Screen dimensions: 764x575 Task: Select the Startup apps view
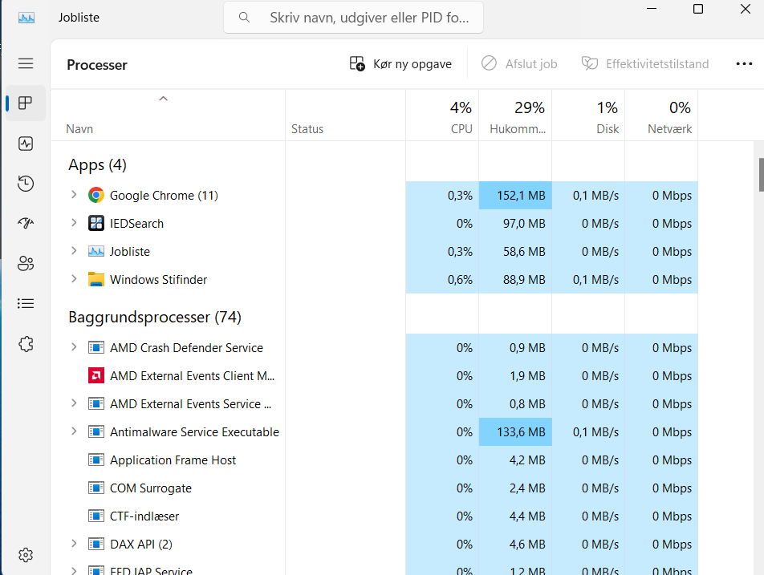point(25,223)
